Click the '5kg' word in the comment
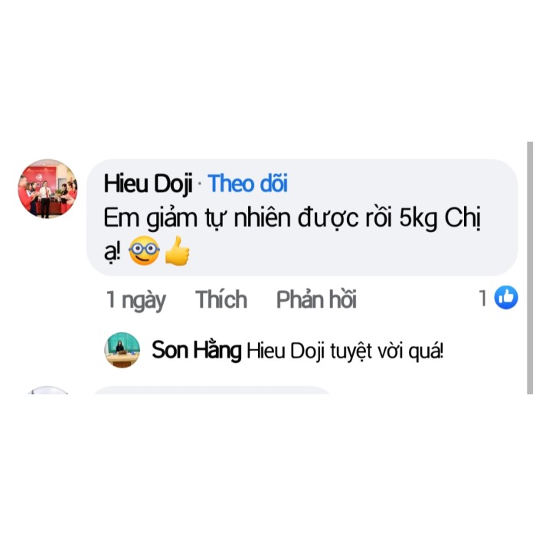This screenshot has width=536, height=536. pyautogui.click(x=418, y=218)
